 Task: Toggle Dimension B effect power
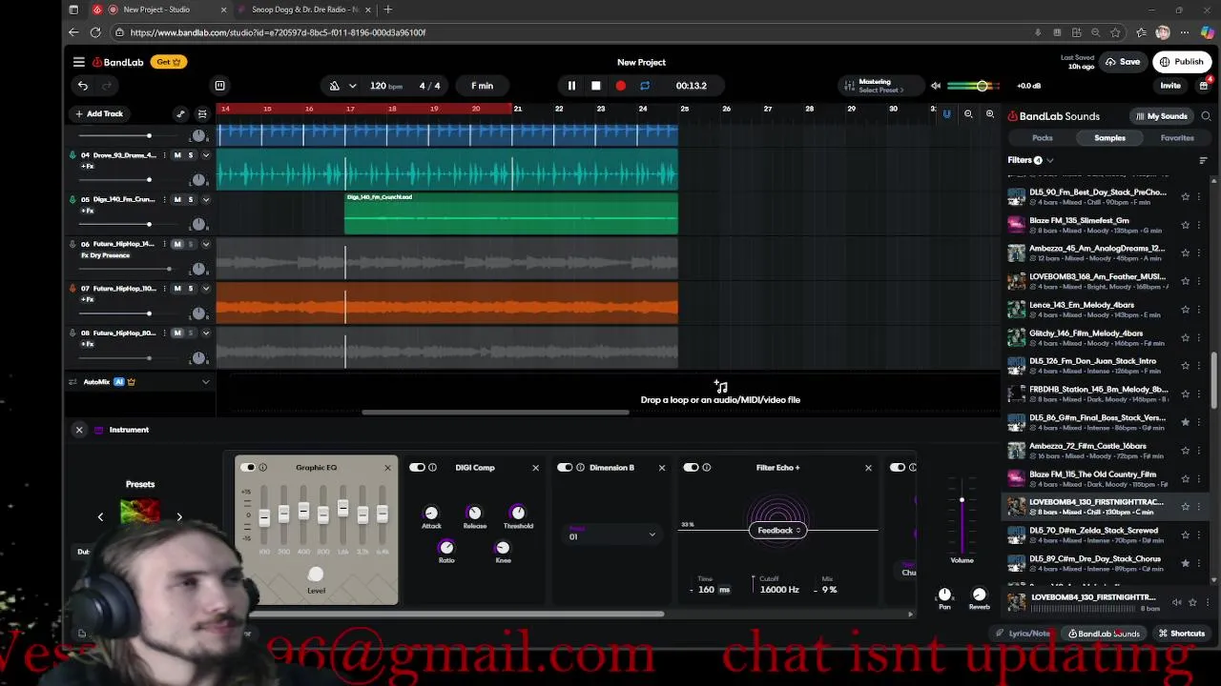[x=565, y=468]
